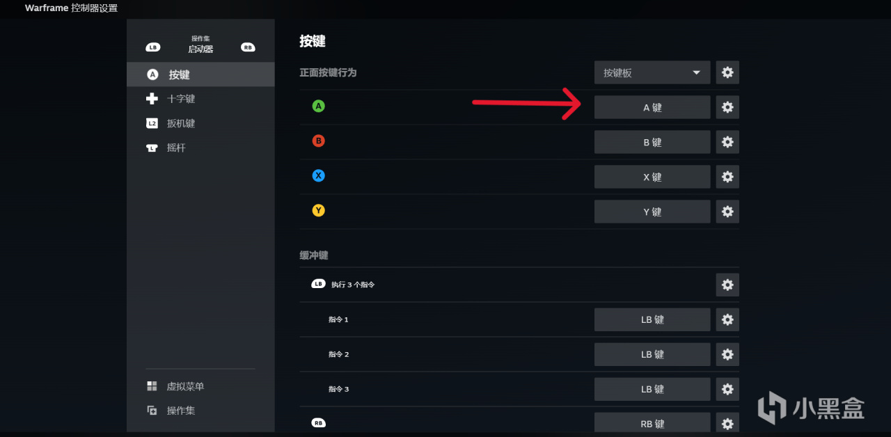Image resolution: width=891 pixels, height=437 pixels.
Task: Expand the 按键板 behavior dropdown
Action: click(x=652, y=72)
